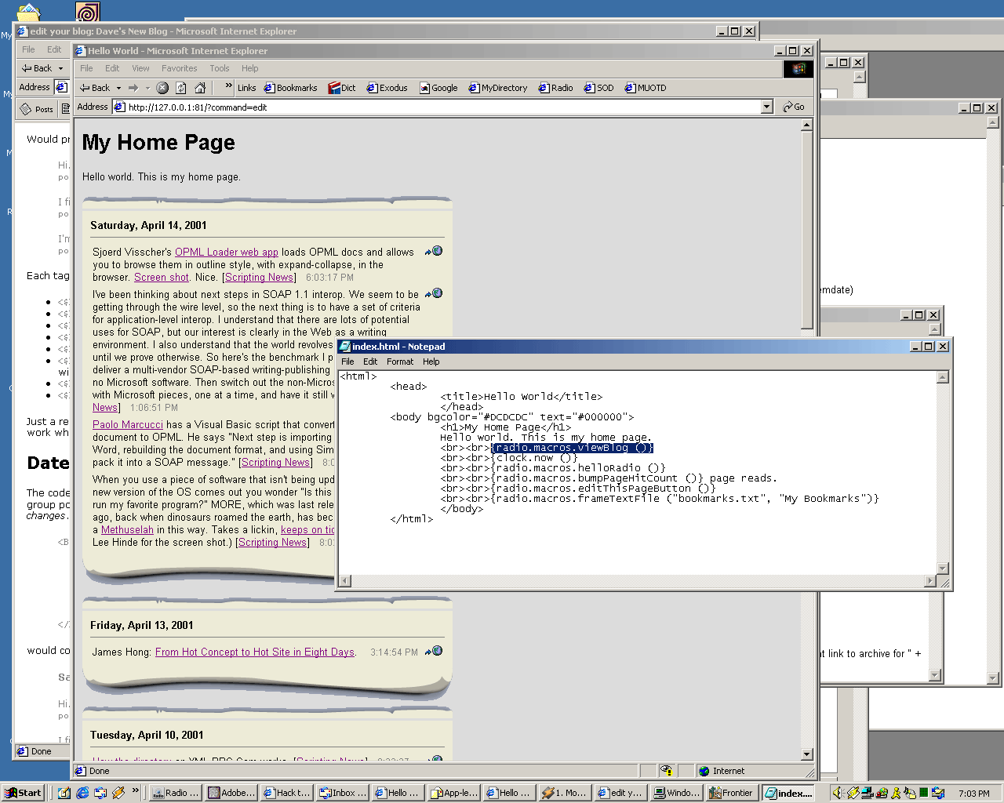This screenshot has width=1004, height=803.
Task: Open the Format menu in Notepad
Action: coord(399,362)
